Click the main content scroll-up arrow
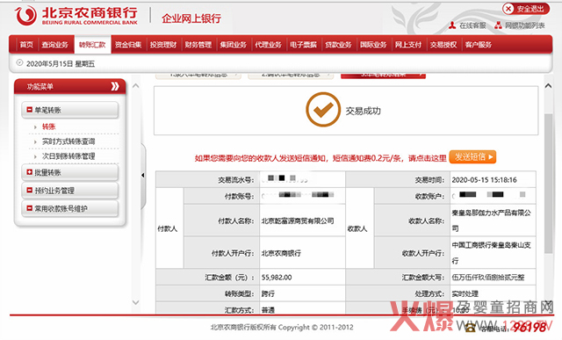This screenshot has height=340, width=562. tap(548, 85)
